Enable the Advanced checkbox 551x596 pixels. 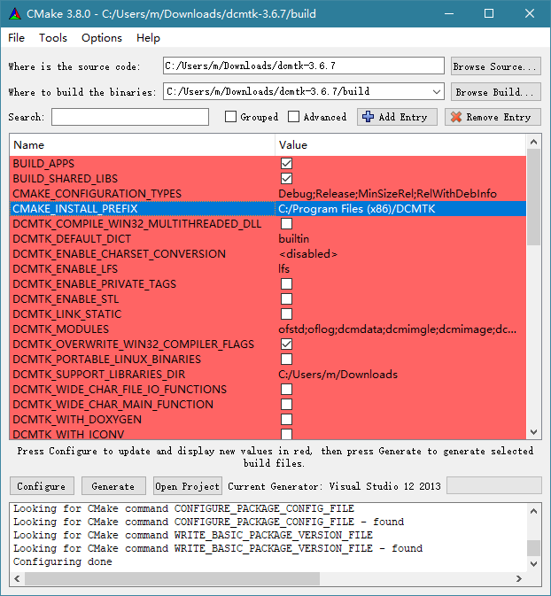tap(294, 117)
